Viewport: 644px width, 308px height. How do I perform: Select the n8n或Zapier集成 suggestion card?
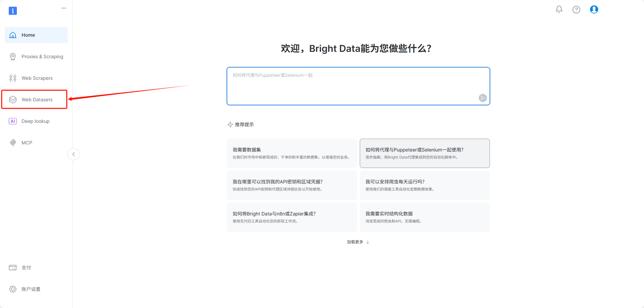pos(292,217)
